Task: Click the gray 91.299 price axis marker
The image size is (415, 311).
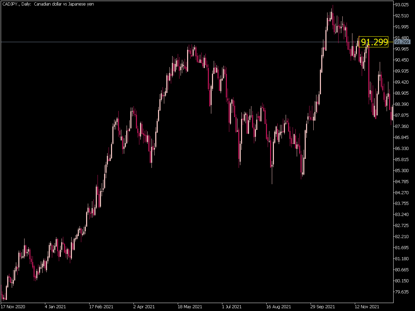Action: point(402,42)
